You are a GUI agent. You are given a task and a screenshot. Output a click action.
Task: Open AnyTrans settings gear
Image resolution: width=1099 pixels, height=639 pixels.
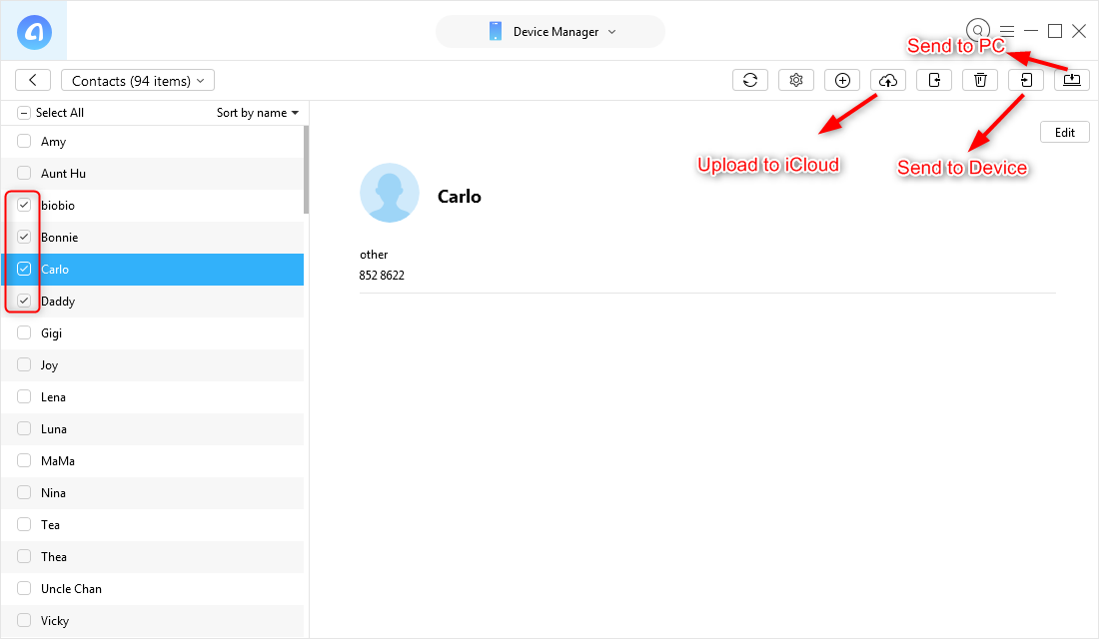click(796, 80)
